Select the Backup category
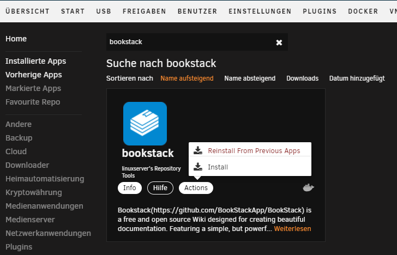Screen dimensions: 397x255 pos(19,138)
